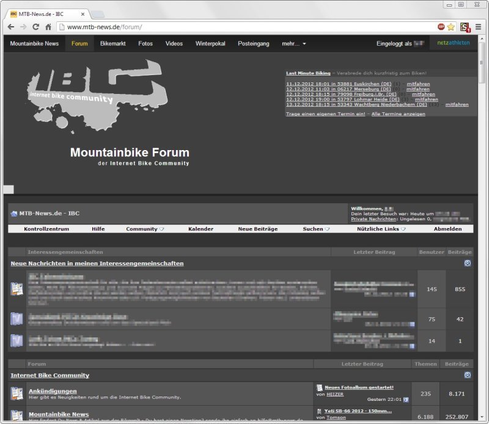
Task: Open Kontrollzentrum in forum menu bar
Action: (46, 229)
